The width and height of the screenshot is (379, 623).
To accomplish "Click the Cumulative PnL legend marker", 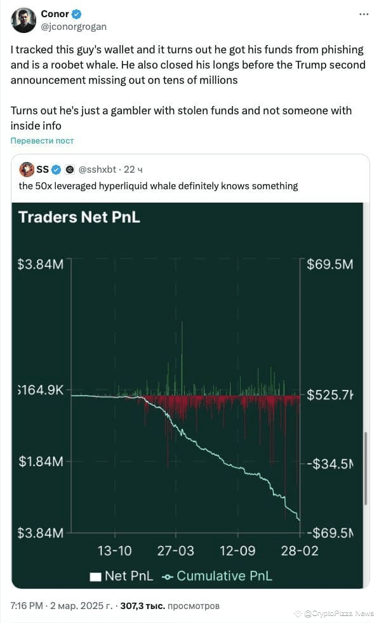I will 167,577.
